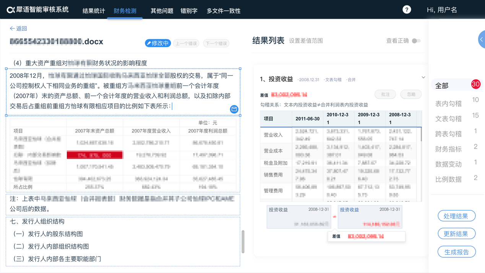Viewport: 485px width, 273px height.
Task: Open the 多文件一致性 tab
Action: coord(224,11)
